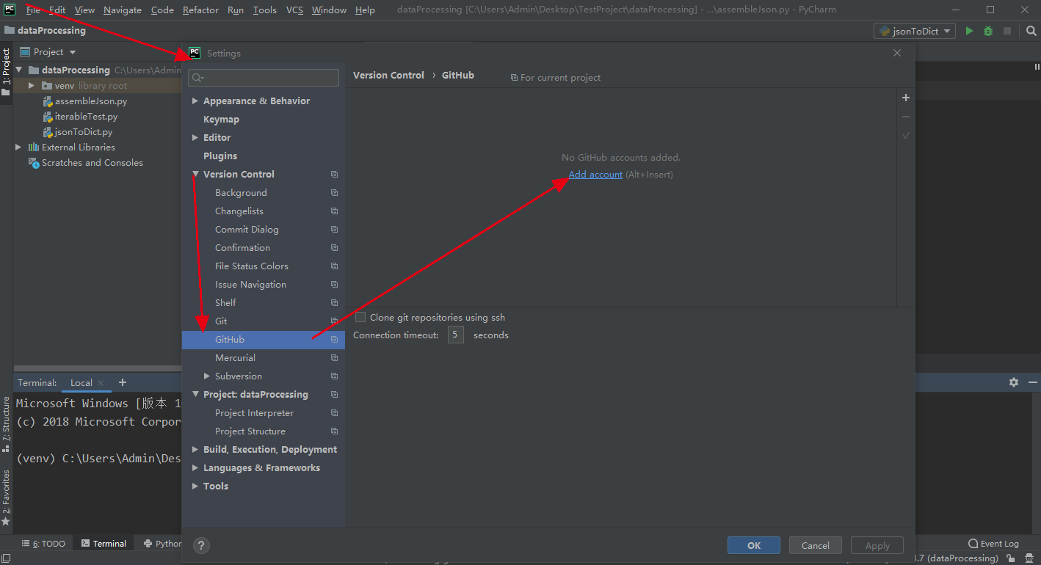
Task: Open the Tools menu
Action: (265, 10)
